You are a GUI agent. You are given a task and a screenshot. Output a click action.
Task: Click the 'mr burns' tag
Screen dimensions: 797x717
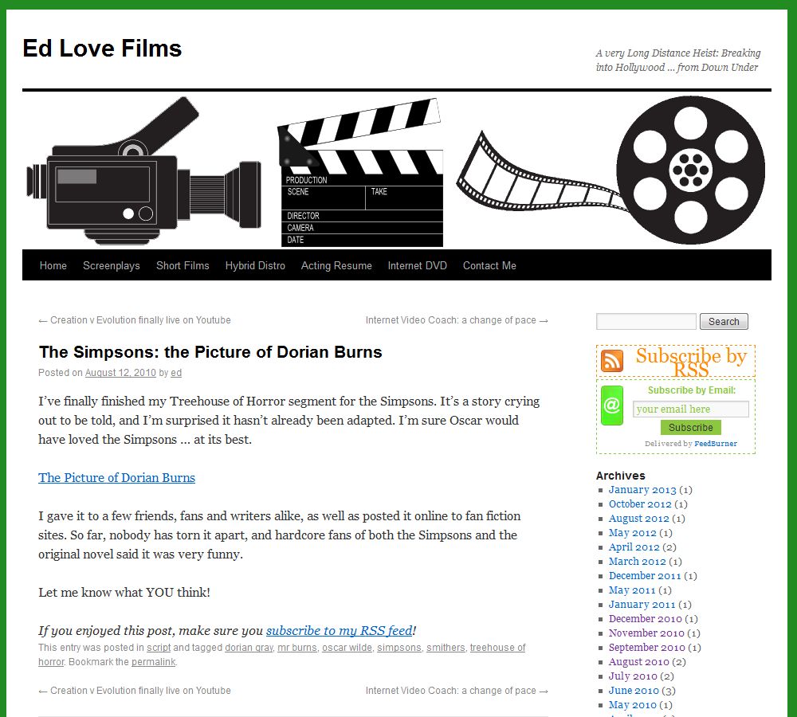click(296, 648)
